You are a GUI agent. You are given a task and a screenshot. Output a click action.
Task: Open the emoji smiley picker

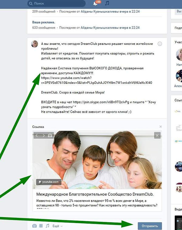coord(160,44)
